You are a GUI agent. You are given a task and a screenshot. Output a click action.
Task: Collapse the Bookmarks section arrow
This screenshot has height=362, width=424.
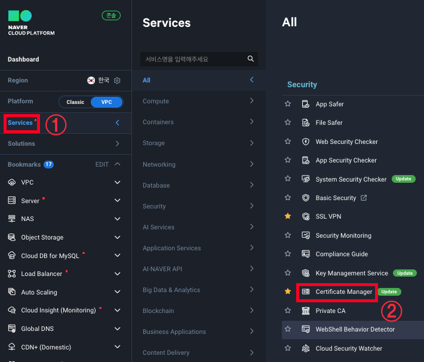pyautogui.click(x=118, y=164)
